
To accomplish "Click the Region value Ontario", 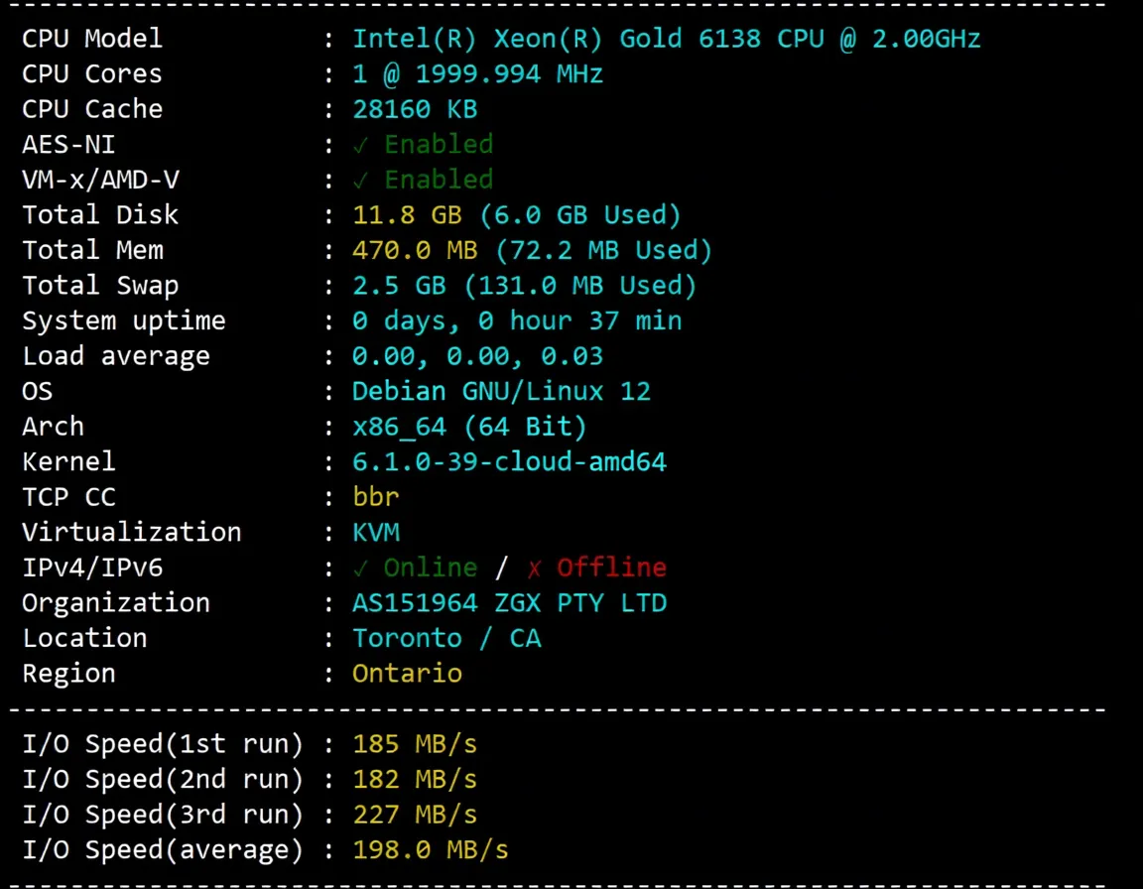I will pyautogui.click(x=407, y=674).
